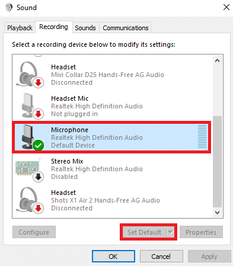The height and width of the screenshot is (266, 233).
Task: Click the disabled arrow badge on Stereo Mix
Action: click(38, 177)
